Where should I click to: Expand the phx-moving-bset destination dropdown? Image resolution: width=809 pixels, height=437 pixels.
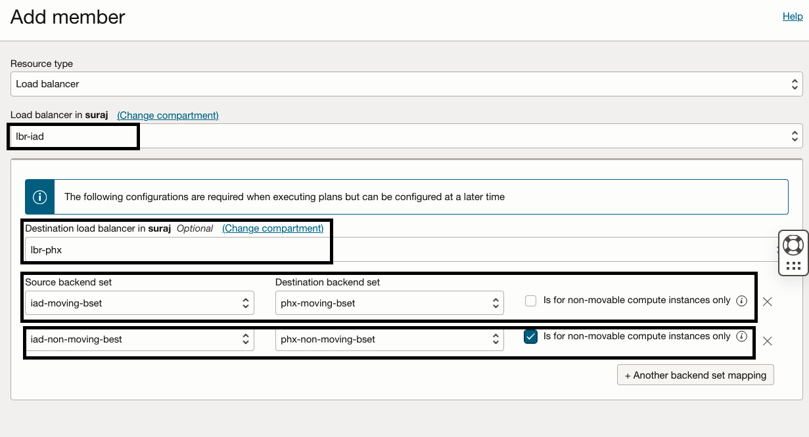point(389,303)
